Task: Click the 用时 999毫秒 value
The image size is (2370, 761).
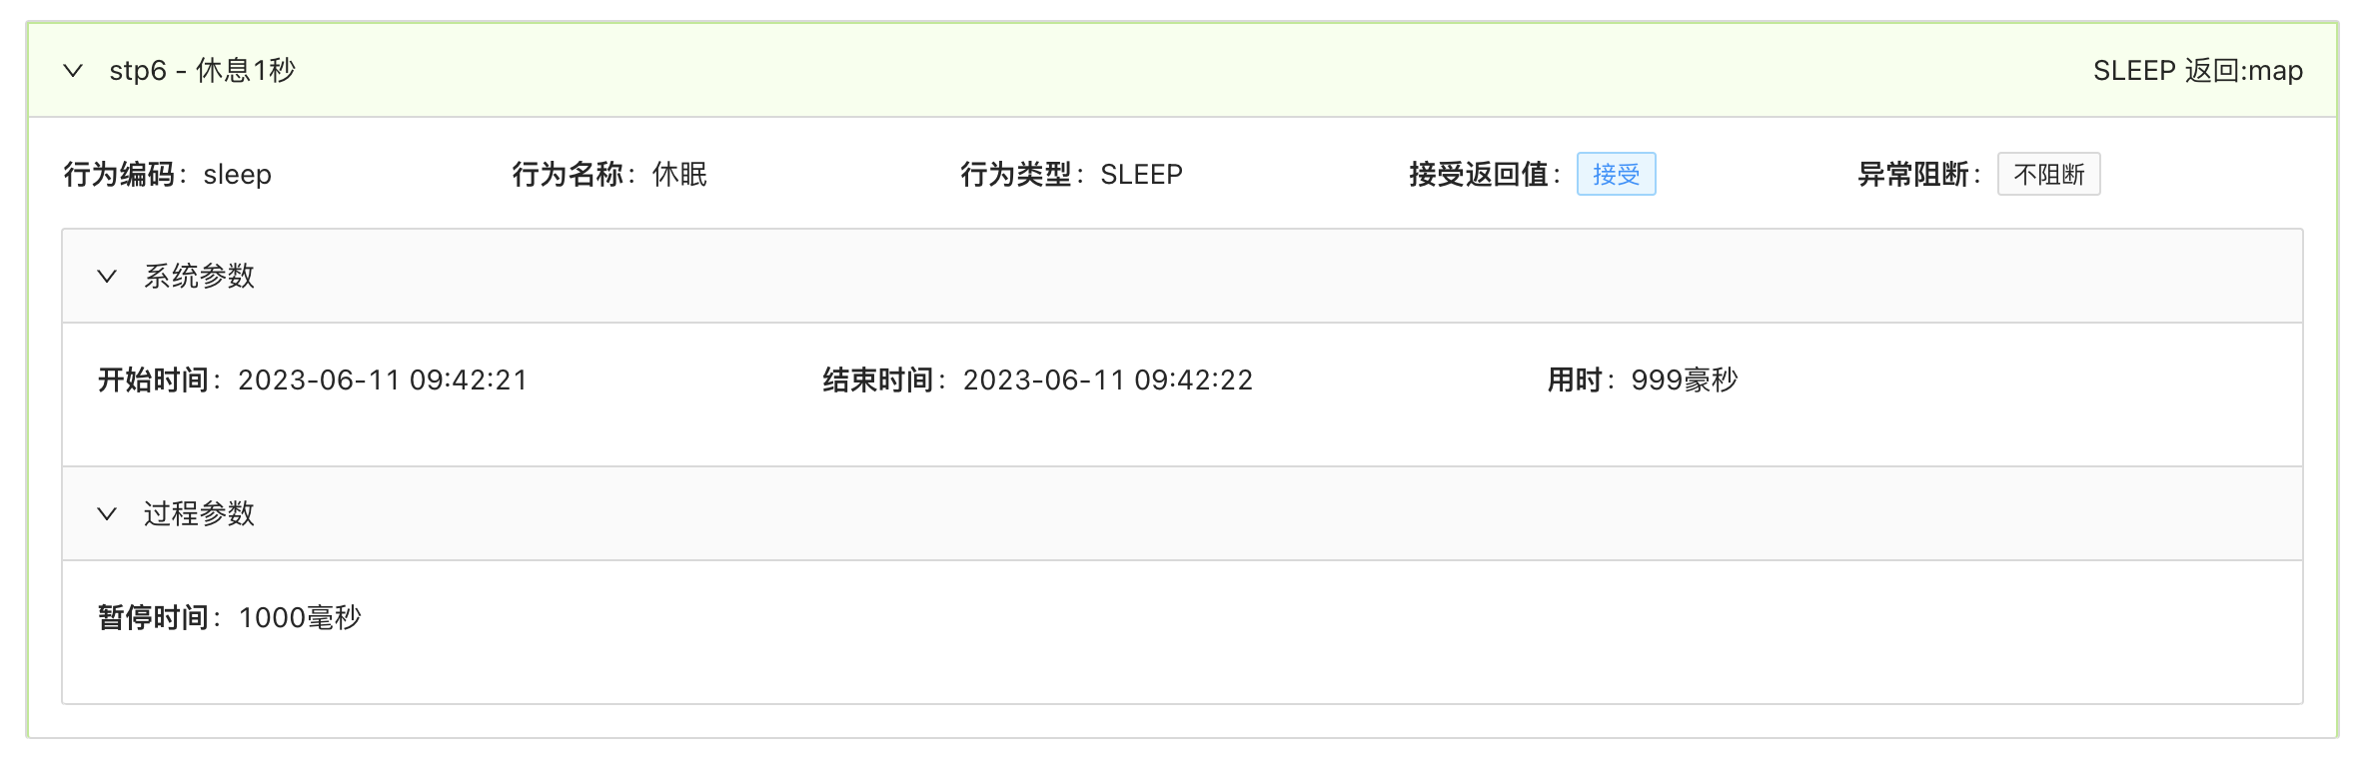Action: tap(1685, 380)
